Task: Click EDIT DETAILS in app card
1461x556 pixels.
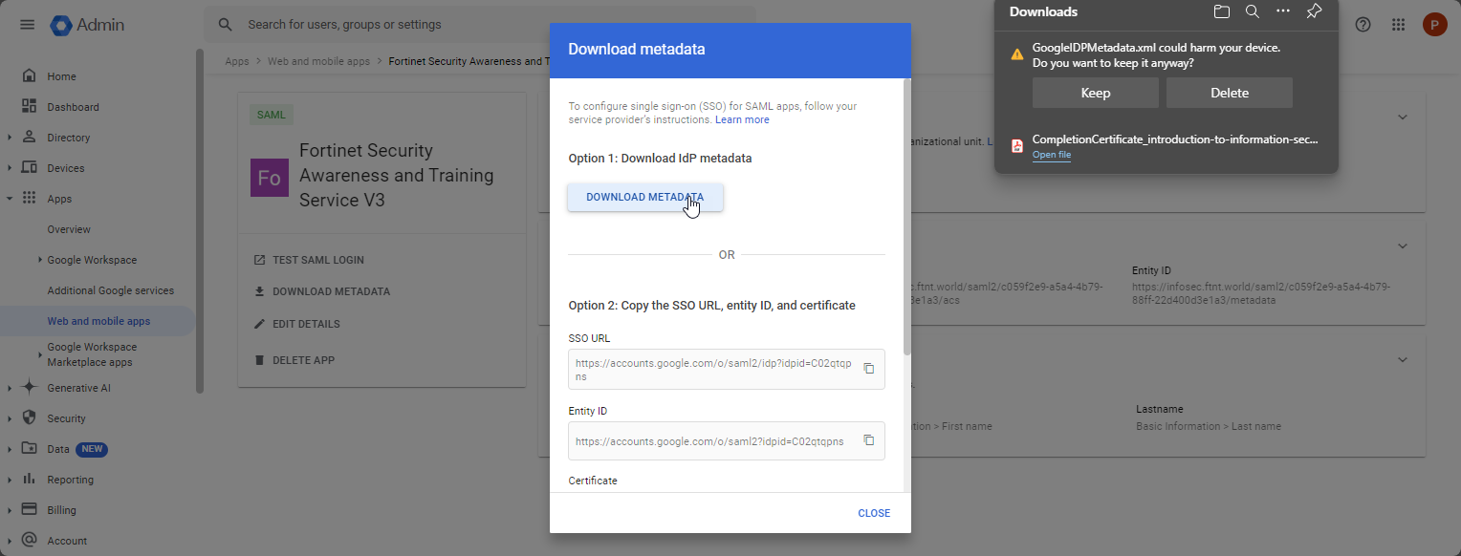Action: coord(297,324)
